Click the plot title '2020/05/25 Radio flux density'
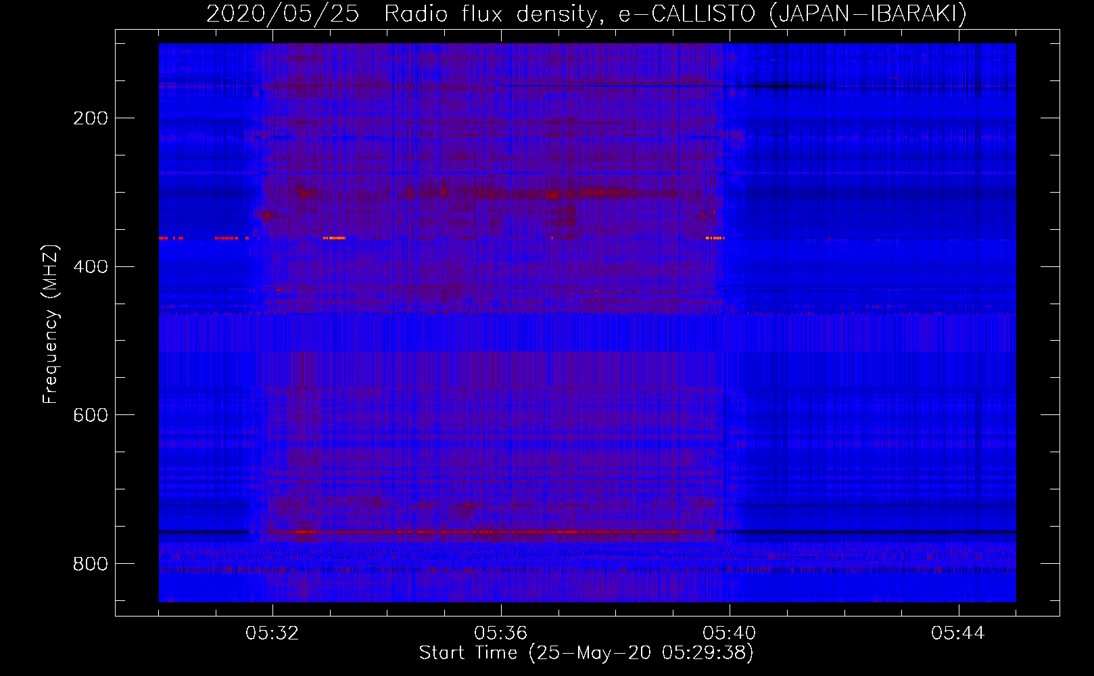Viewport: 1094px width, 676px height. [x=586, y=14]
